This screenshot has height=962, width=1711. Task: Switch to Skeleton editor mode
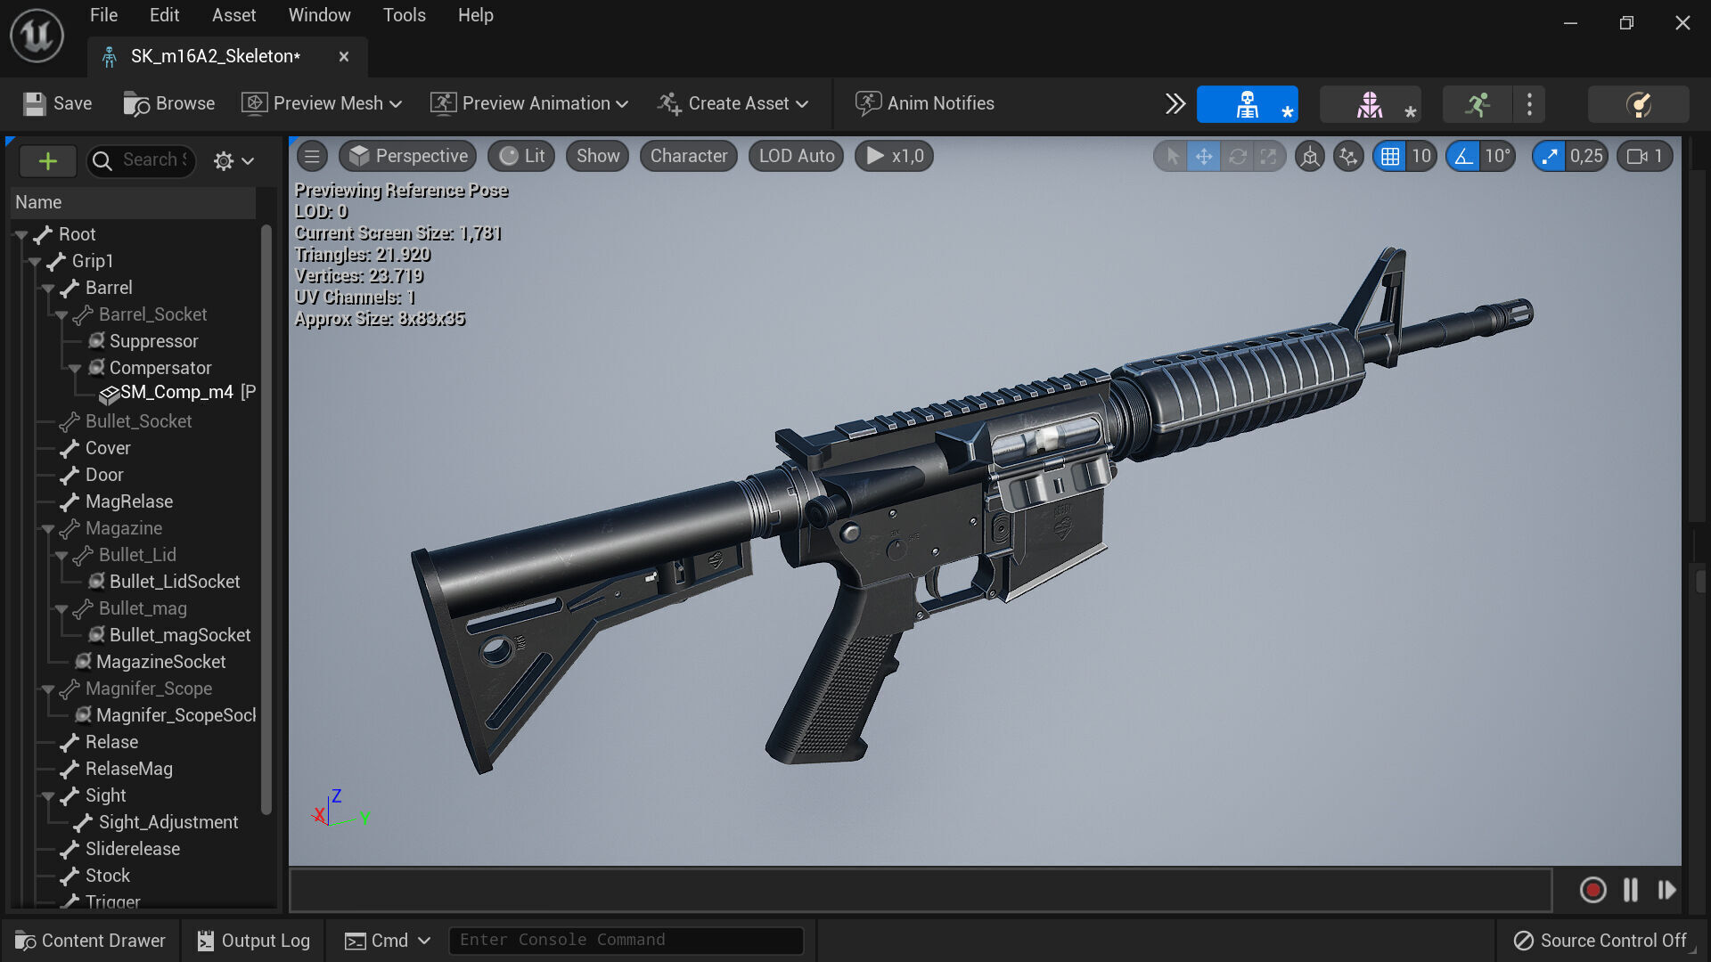[x=1247, y=104]
